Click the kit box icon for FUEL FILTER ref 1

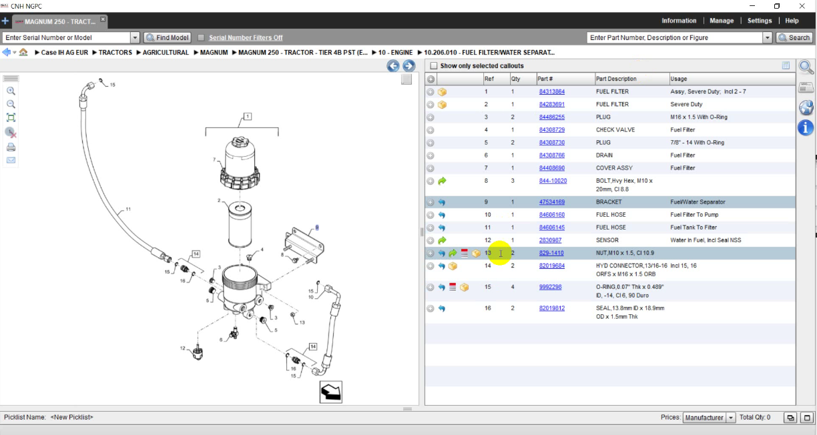pos(442,92)
